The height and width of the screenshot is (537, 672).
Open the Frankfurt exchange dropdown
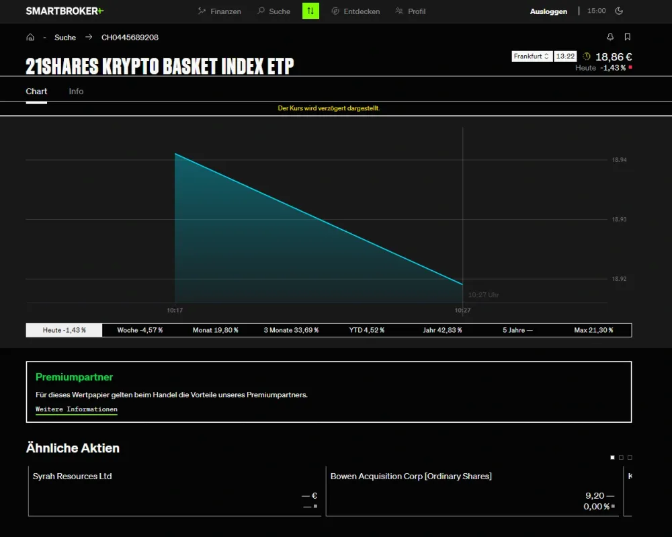[532, 56]
